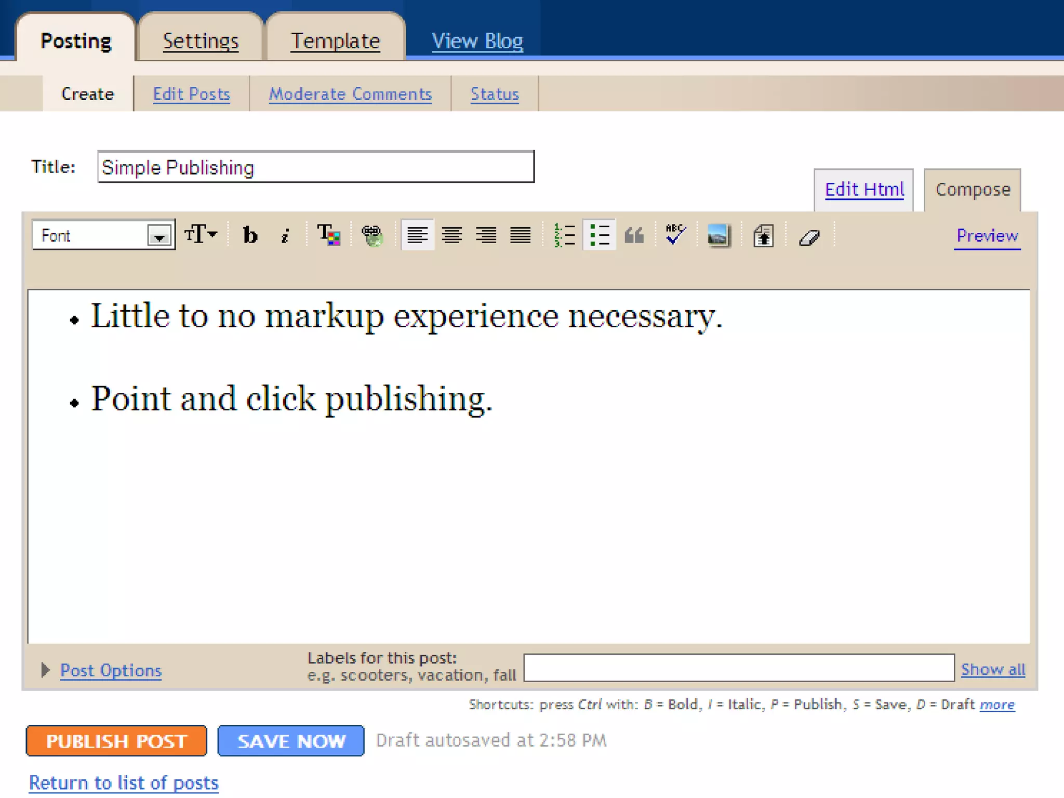Click the add image icon
The image size is (1064, 798).
point(718,235)
